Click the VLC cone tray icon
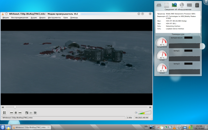The width and height of the screenshot is (208, 130). (174, 127)
